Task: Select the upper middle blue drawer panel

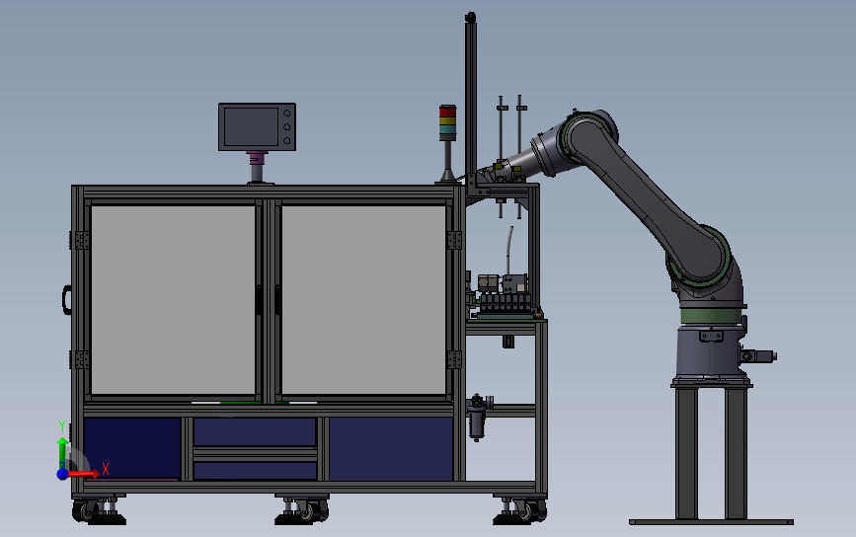Action: coord(255,432)
